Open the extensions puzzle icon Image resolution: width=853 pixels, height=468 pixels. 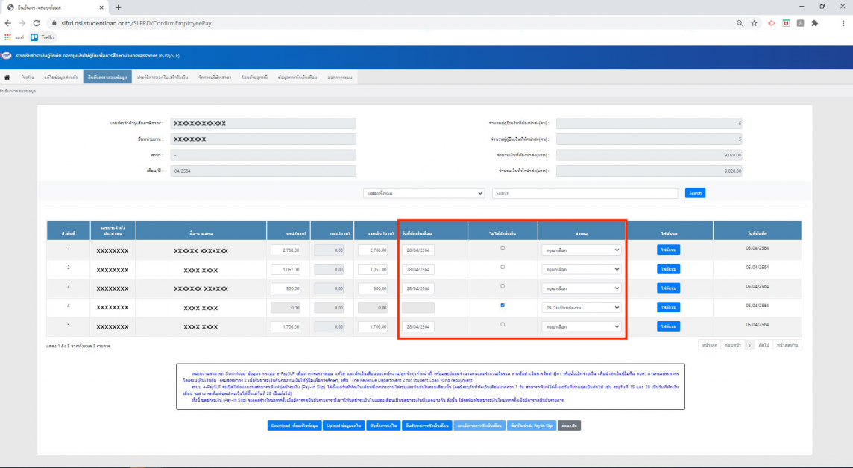click(814, 23)
